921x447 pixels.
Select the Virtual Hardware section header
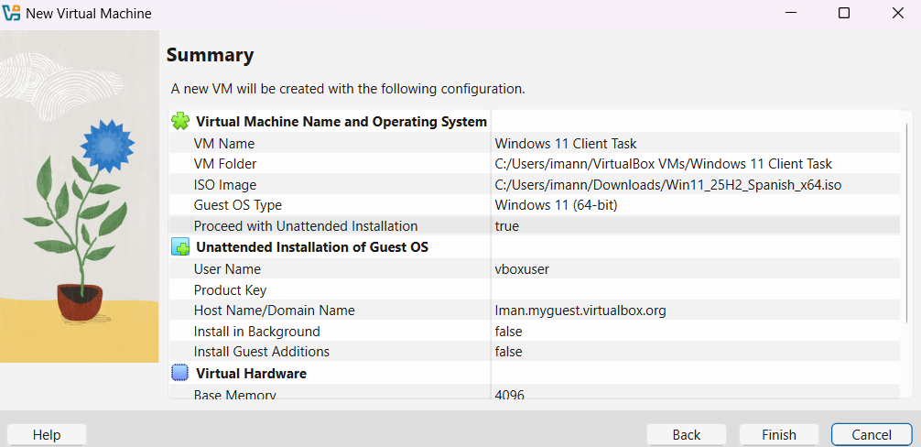click(x=251, y=374)
